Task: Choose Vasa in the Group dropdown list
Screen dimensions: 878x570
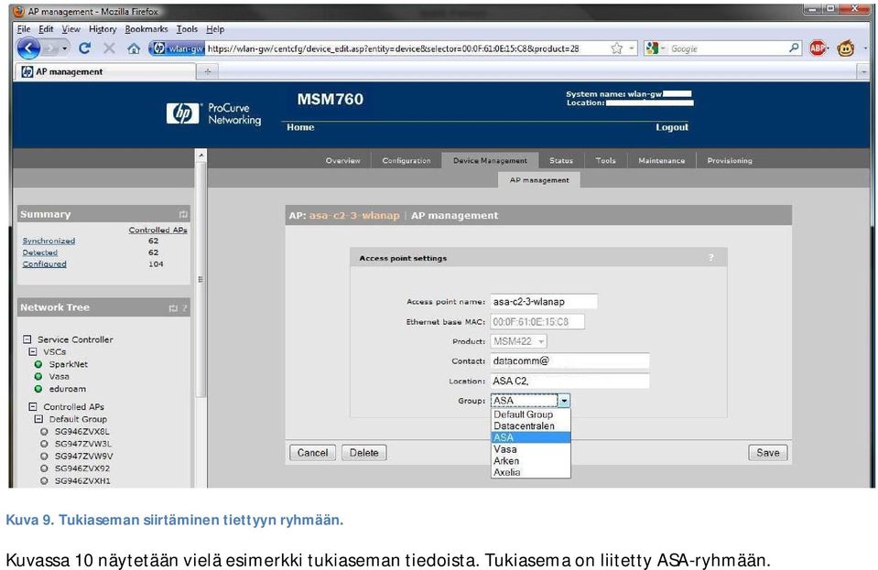Action: pos(531,449)
